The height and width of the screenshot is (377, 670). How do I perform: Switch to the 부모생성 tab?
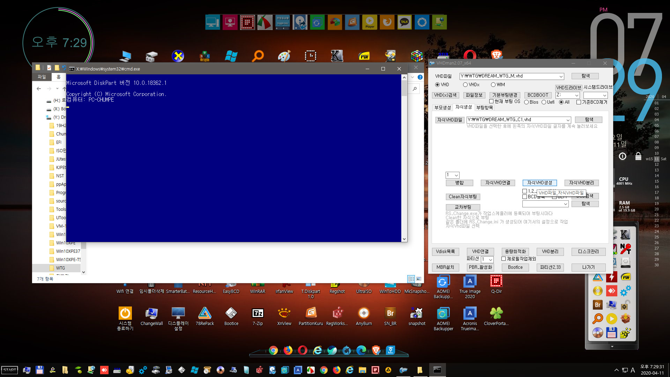pyautogui.click(x=442, y=108)
